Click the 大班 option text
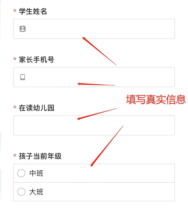Screen dimensions: 188x212 [x=36, y=192]
